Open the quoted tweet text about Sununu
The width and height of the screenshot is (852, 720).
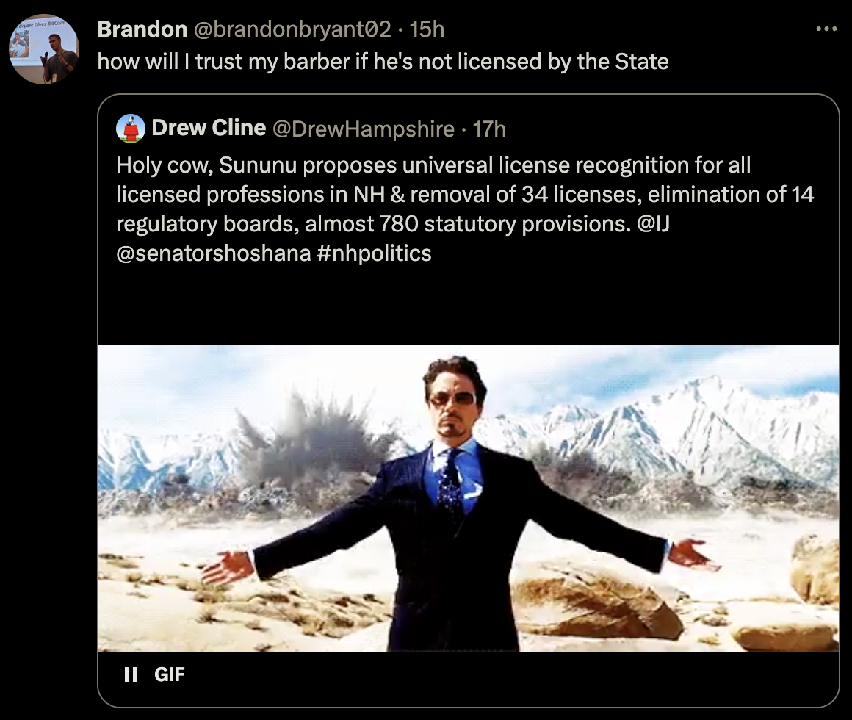[x=465, y=209]
